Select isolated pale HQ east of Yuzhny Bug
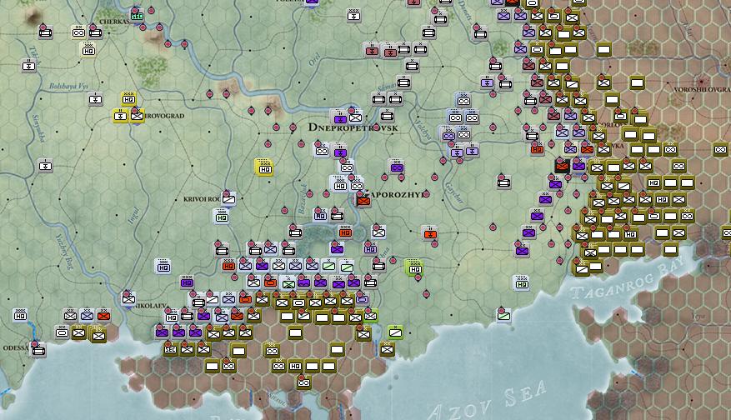The image size is (731, 420). coord(163,267)
